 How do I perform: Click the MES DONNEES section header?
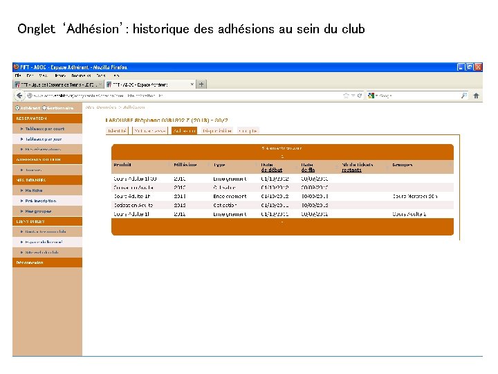click(47, 180)
